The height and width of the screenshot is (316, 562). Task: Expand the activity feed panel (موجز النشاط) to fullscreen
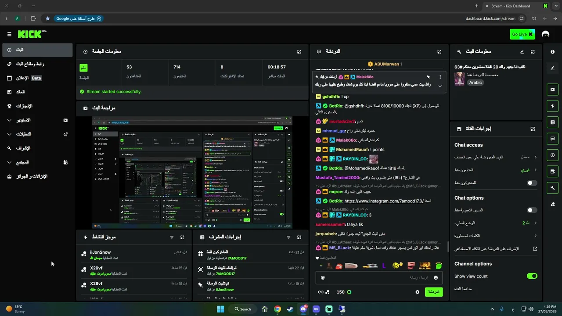pos(182,237)
